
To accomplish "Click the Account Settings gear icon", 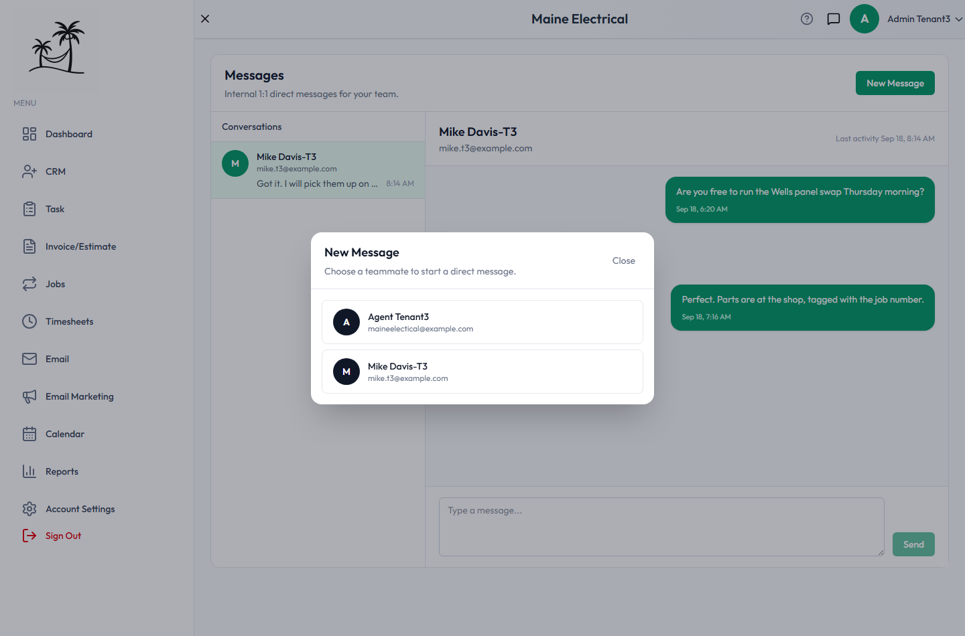I will [x=29, y=509].
